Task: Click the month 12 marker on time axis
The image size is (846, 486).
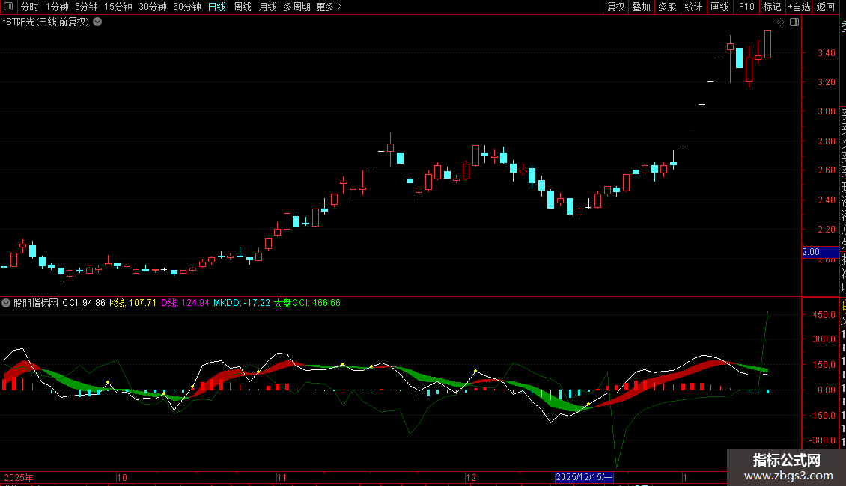Action: 470,477
